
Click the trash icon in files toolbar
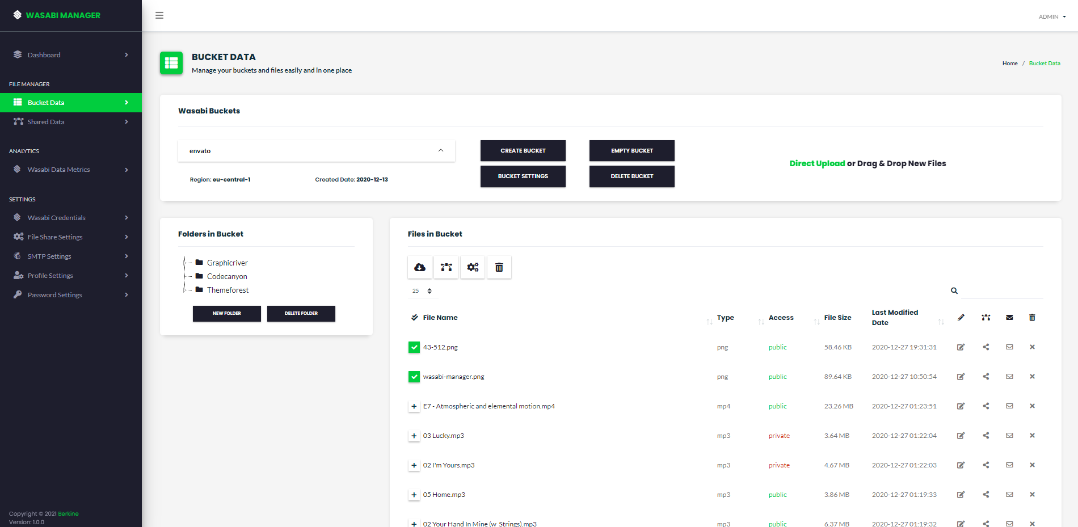499,267
